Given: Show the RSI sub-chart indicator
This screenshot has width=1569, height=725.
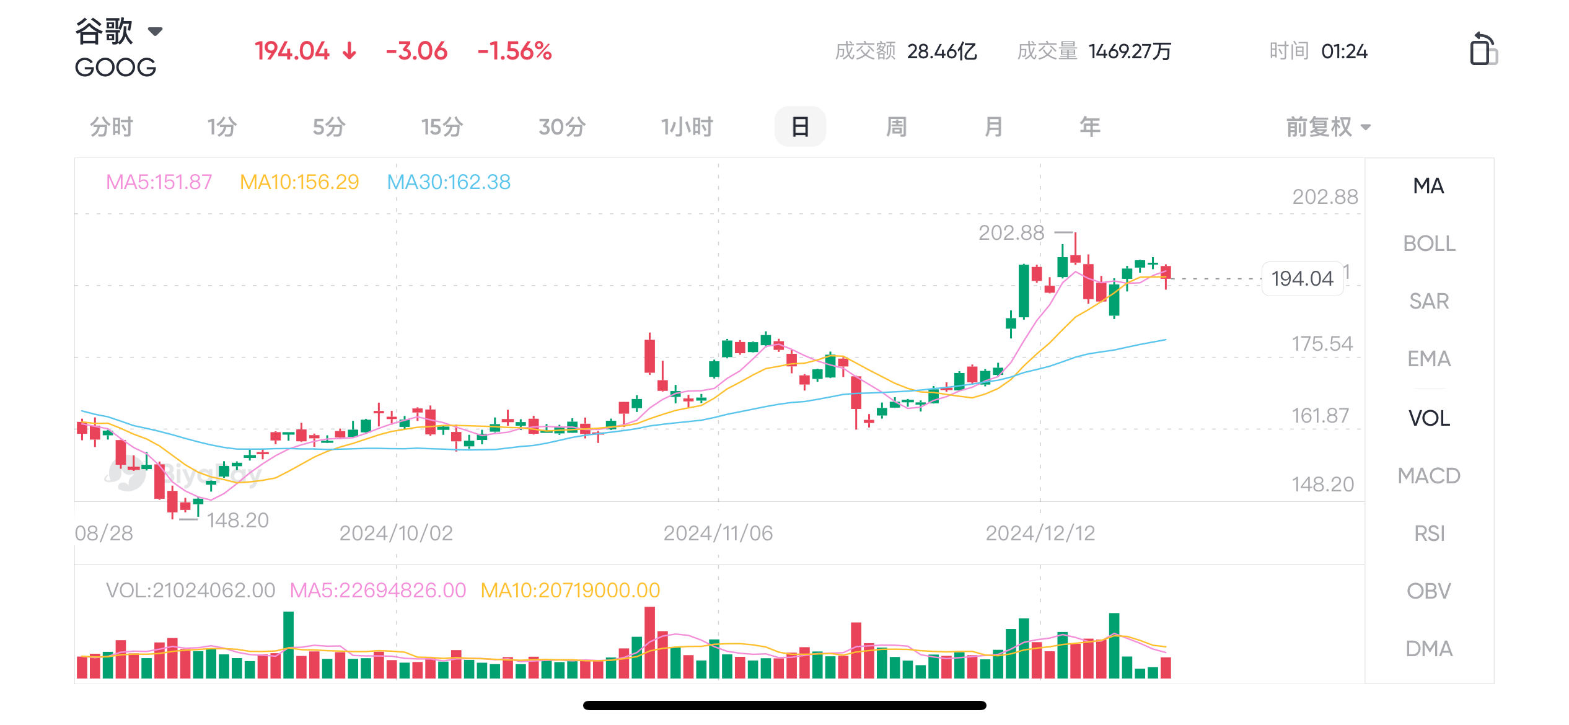Looking at the screenshot, I should pyautogui.click(x=1429, y=534).
